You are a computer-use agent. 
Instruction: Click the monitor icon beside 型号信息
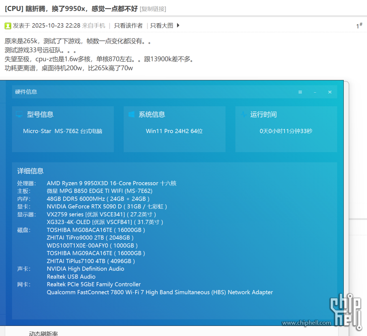click(19, 114)
